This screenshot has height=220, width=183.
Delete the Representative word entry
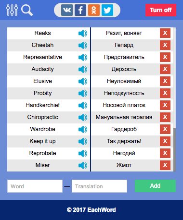[x=165, y=57]
